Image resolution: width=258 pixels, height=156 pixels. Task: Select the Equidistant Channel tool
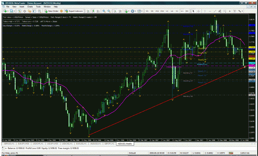(220, 11)
